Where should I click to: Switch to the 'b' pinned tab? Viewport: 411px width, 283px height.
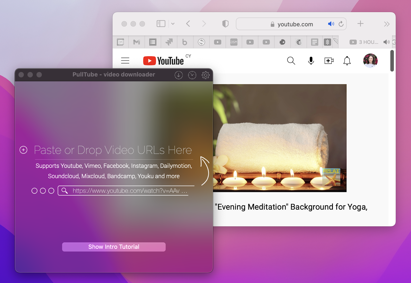click(185, 42)
